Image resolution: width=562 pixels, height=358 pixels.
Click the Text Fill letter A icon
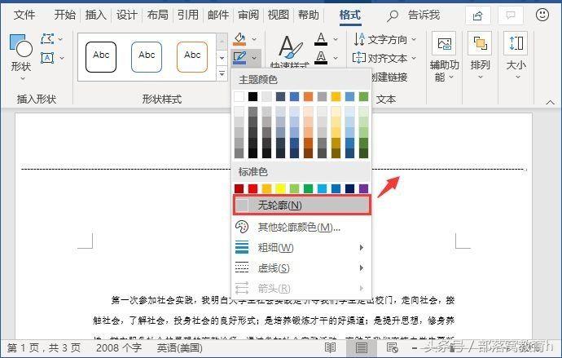[321, 39]
